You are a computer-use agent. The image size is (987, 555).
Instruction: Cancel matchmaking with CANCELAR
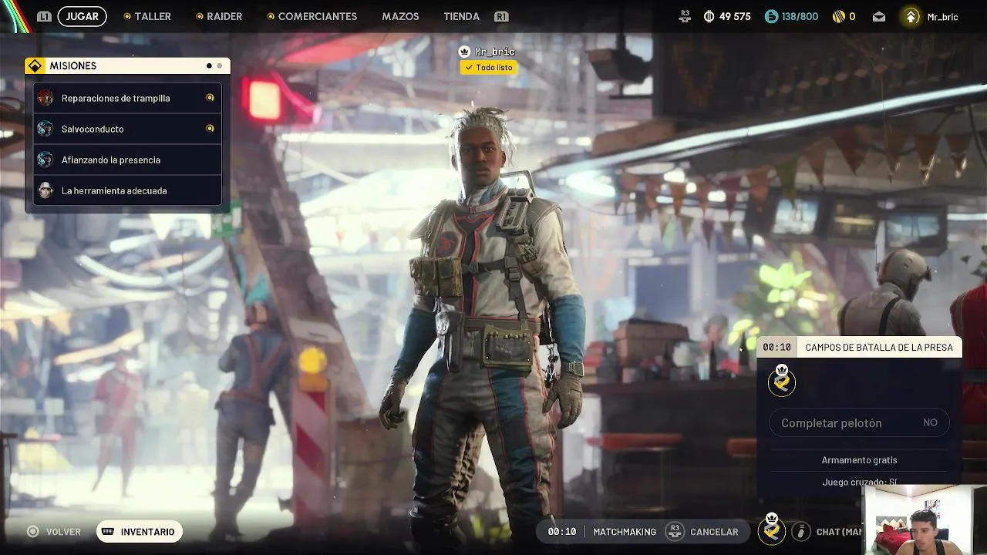(x=714, y=532)
